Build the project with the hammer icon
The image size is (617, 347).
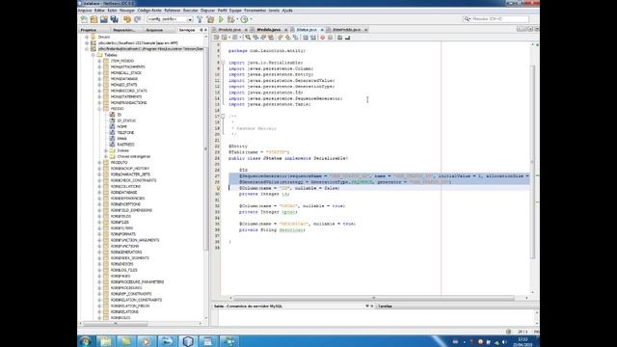point(200,19)
